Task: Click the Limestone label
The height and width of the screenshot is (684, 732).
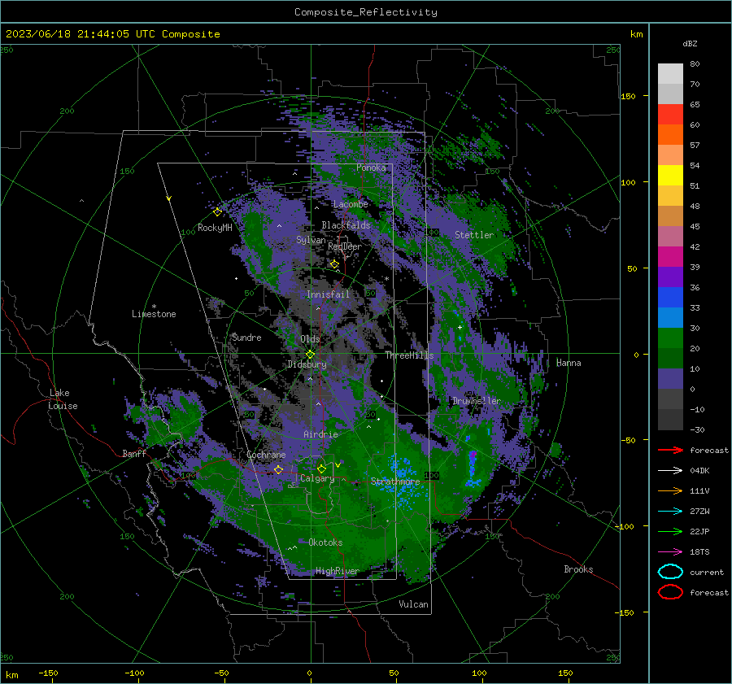Action: tap(154, 314)
